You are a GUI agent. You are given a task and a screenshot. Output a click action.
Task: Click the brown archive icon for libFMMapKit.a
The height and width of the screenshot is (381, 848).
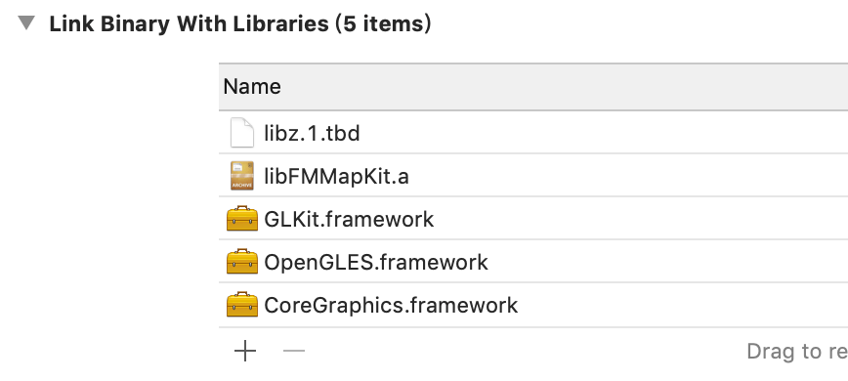pos(241,176)
